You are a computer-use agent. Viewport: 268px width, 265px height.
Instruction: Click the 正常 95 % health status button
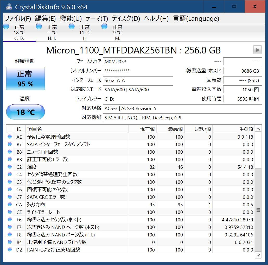25,78
